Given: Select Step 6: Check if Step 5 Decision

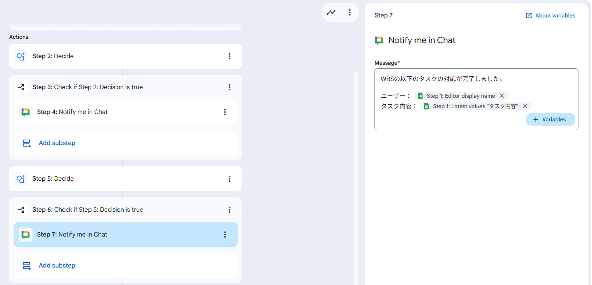Looking at the screenshot, I should click(x=116, y=210).
